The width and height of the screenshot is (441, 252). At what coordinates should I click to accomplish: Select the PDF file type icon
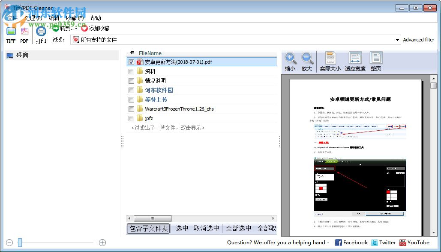coord(24,31)
